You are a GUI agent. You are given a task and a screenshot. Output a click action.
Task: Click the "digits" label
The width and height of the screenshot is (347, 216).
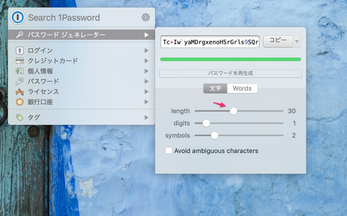[x=182, y=123]
